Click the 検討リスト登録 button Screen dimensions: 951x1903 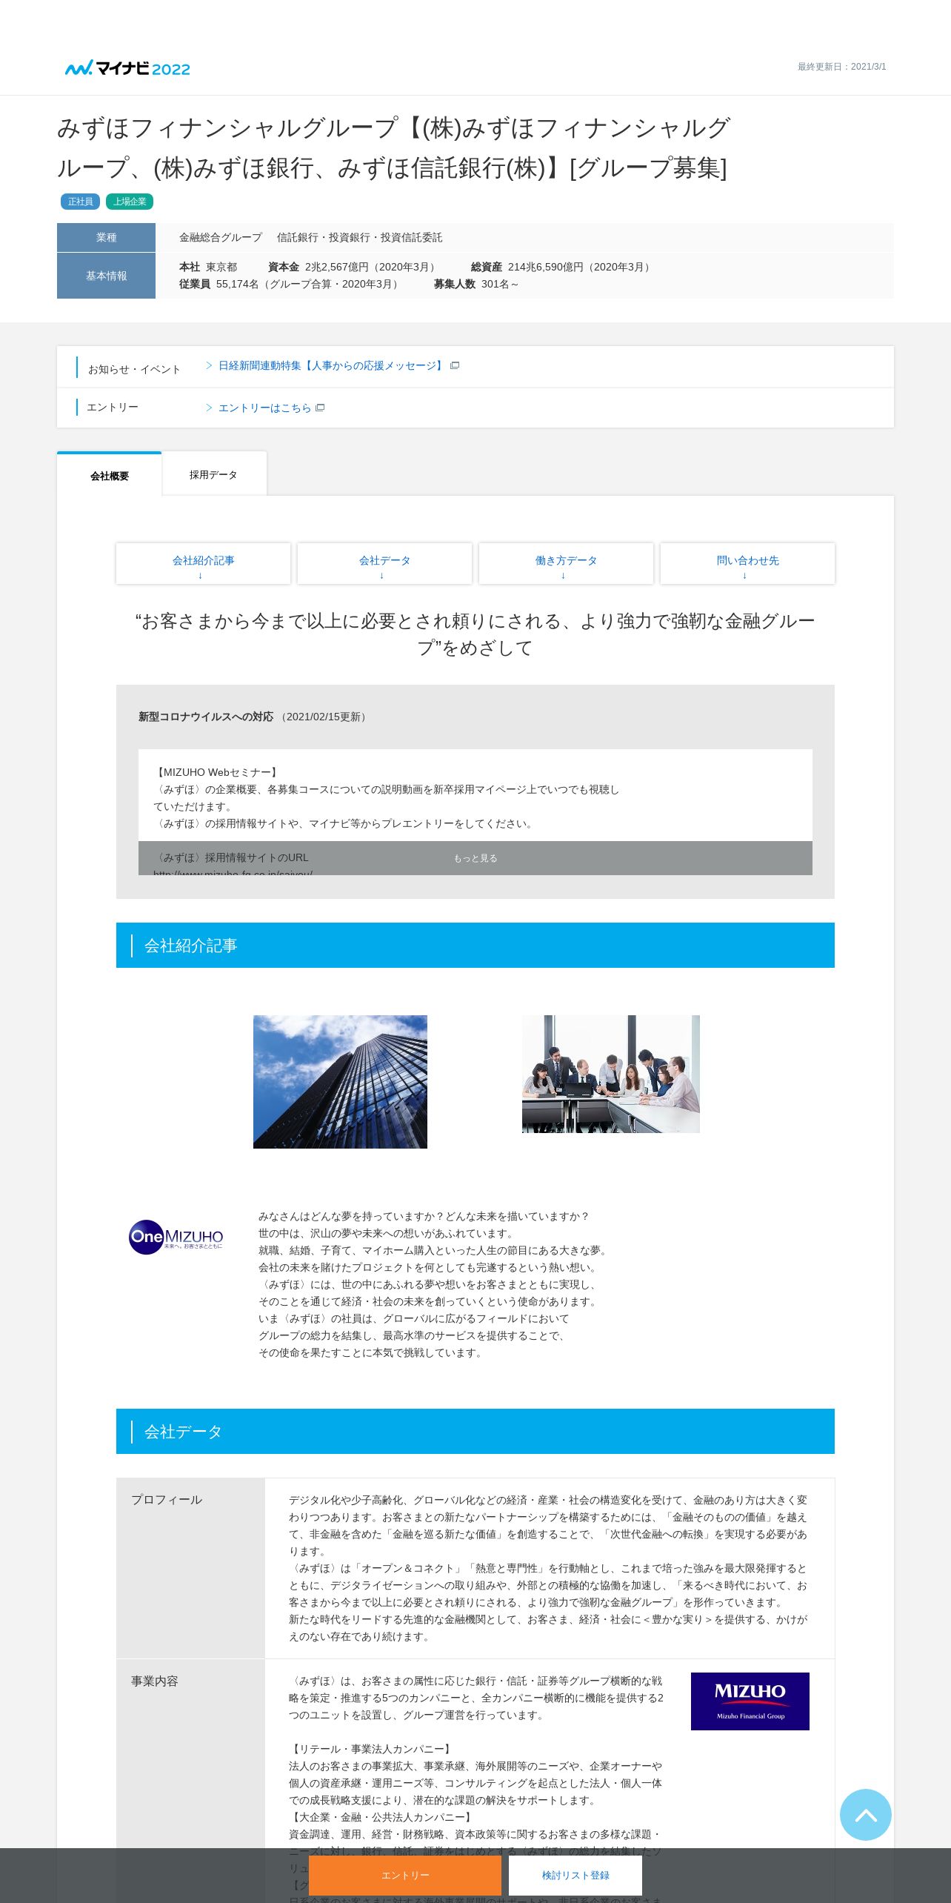575,1875
